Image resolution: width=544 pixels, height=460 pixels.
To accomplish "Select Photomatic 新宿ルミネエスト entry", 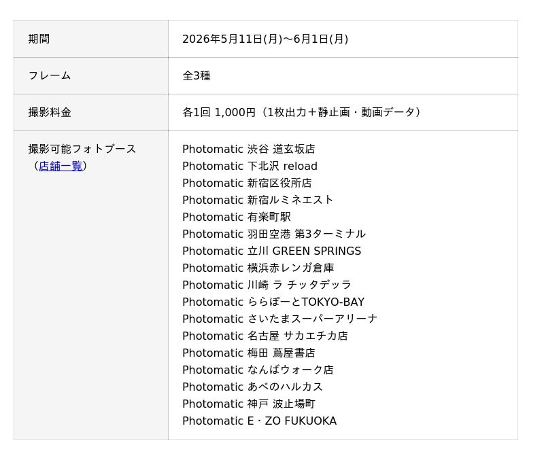I will (258, 200).
